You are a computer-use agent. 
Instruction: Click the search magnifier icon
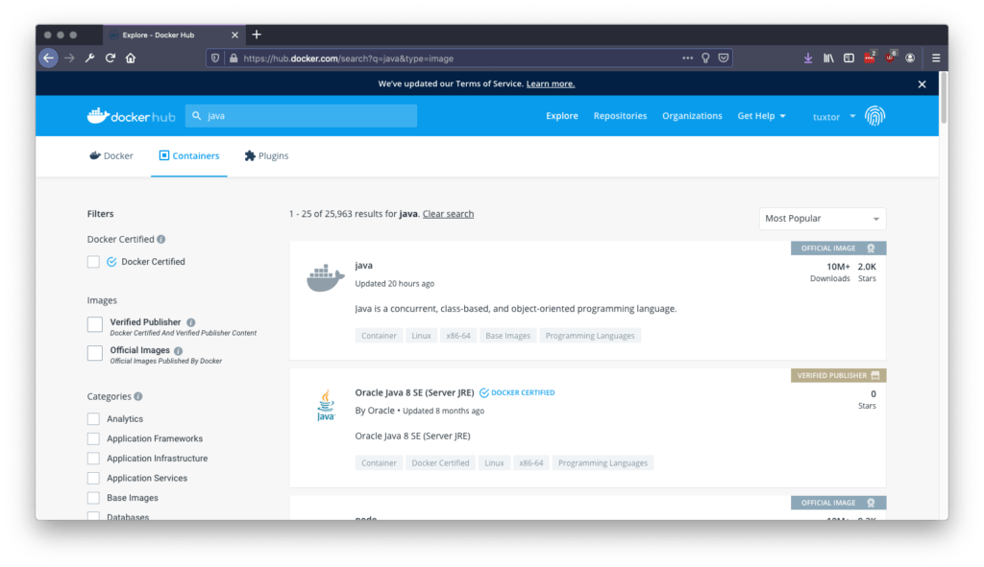[196, 116]
